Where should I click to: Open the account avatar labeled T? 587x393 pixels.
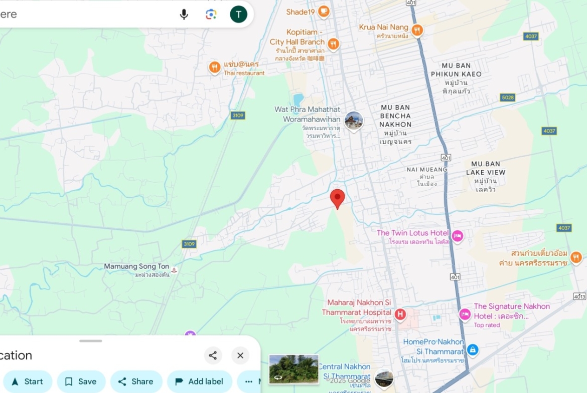tap(238, 15)
